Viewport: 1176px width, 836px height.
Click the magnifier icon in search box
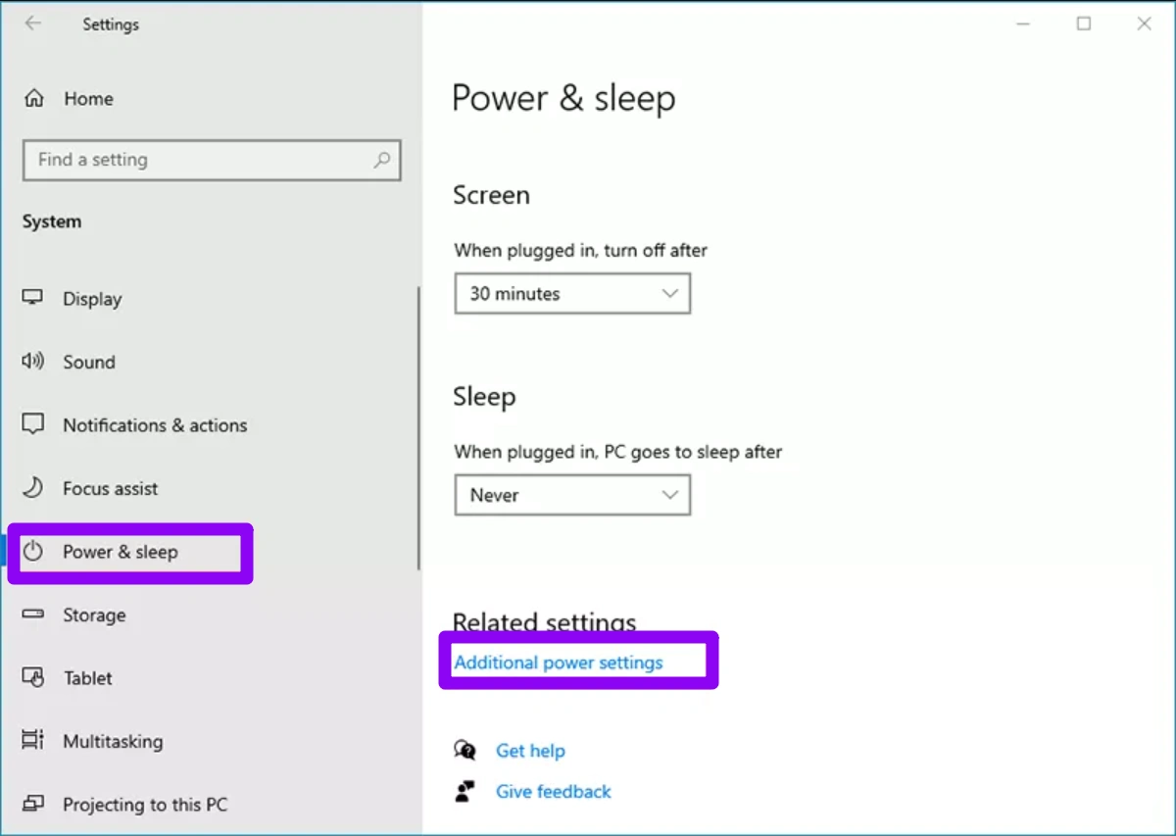(382, 160)
